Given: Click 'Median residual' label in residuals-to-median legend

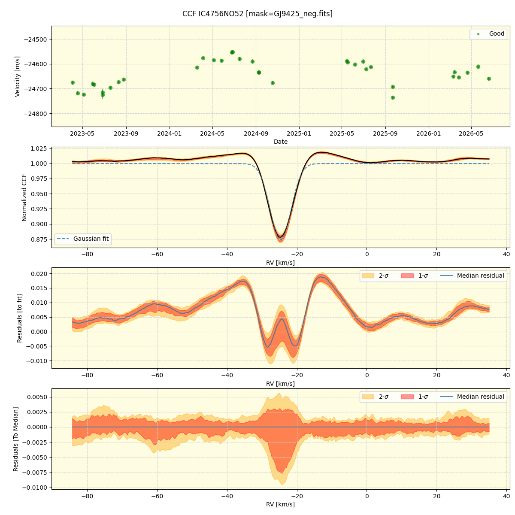Looking at the screenshot, I should point(481,397).
